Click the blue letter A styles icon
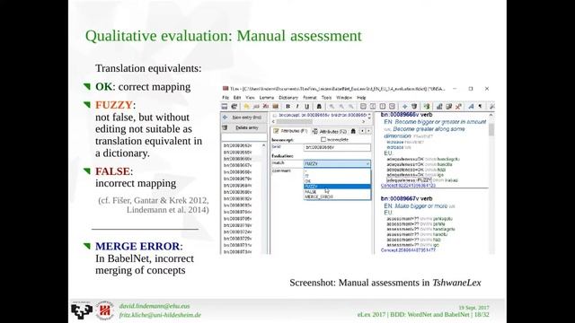Image resolution: width=575 pixels, height=323 pixels. pyautogui.click(x=471, y=107)
